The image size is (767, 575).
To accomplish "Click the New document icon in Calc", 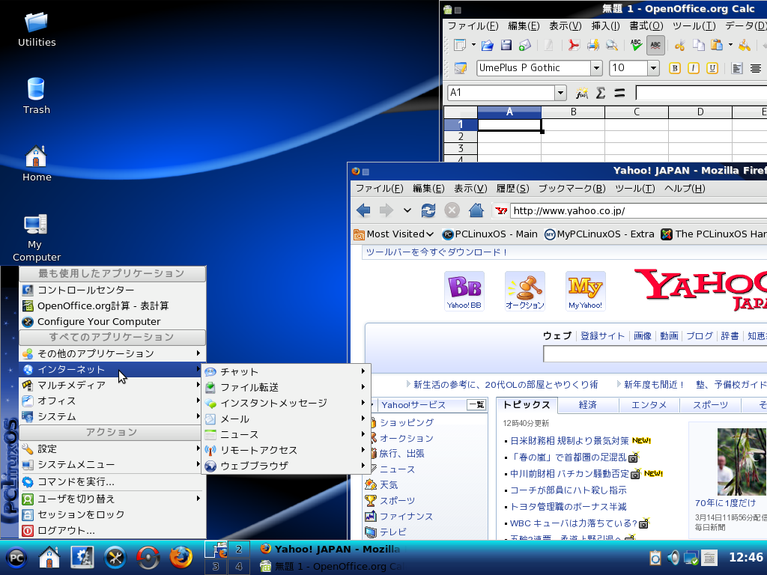I will (460, 46).
